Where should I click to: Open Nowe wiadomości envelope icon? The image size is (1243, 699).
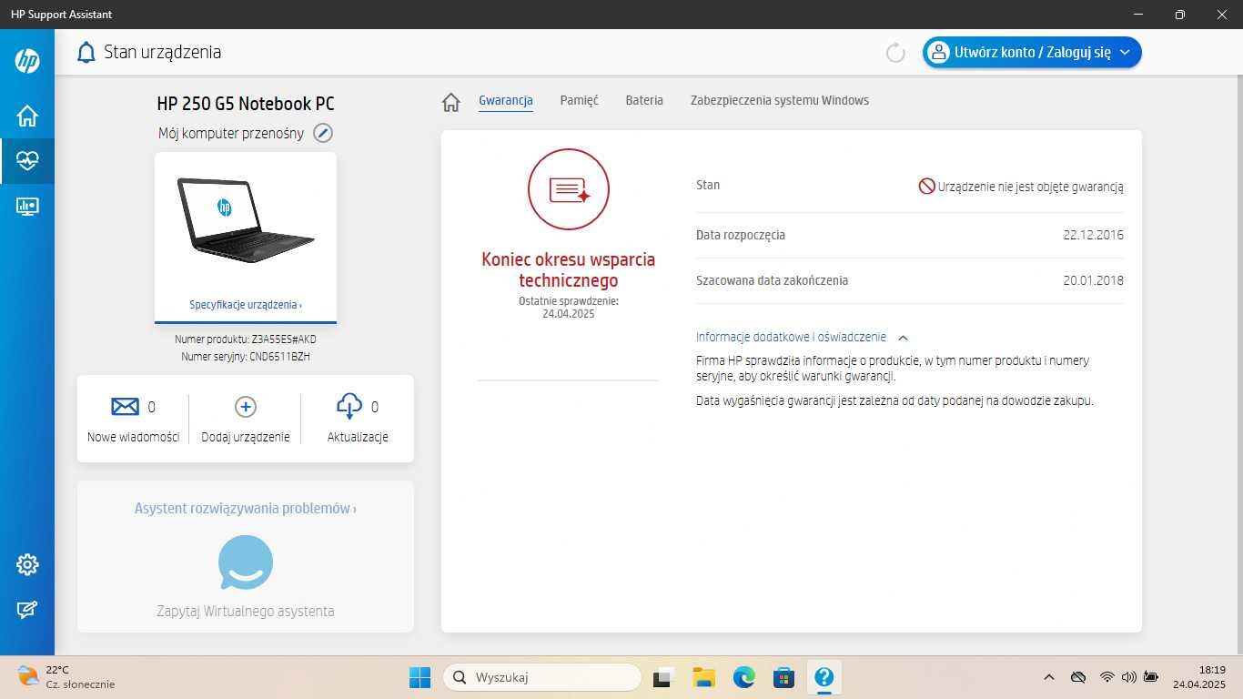(125, 406)
